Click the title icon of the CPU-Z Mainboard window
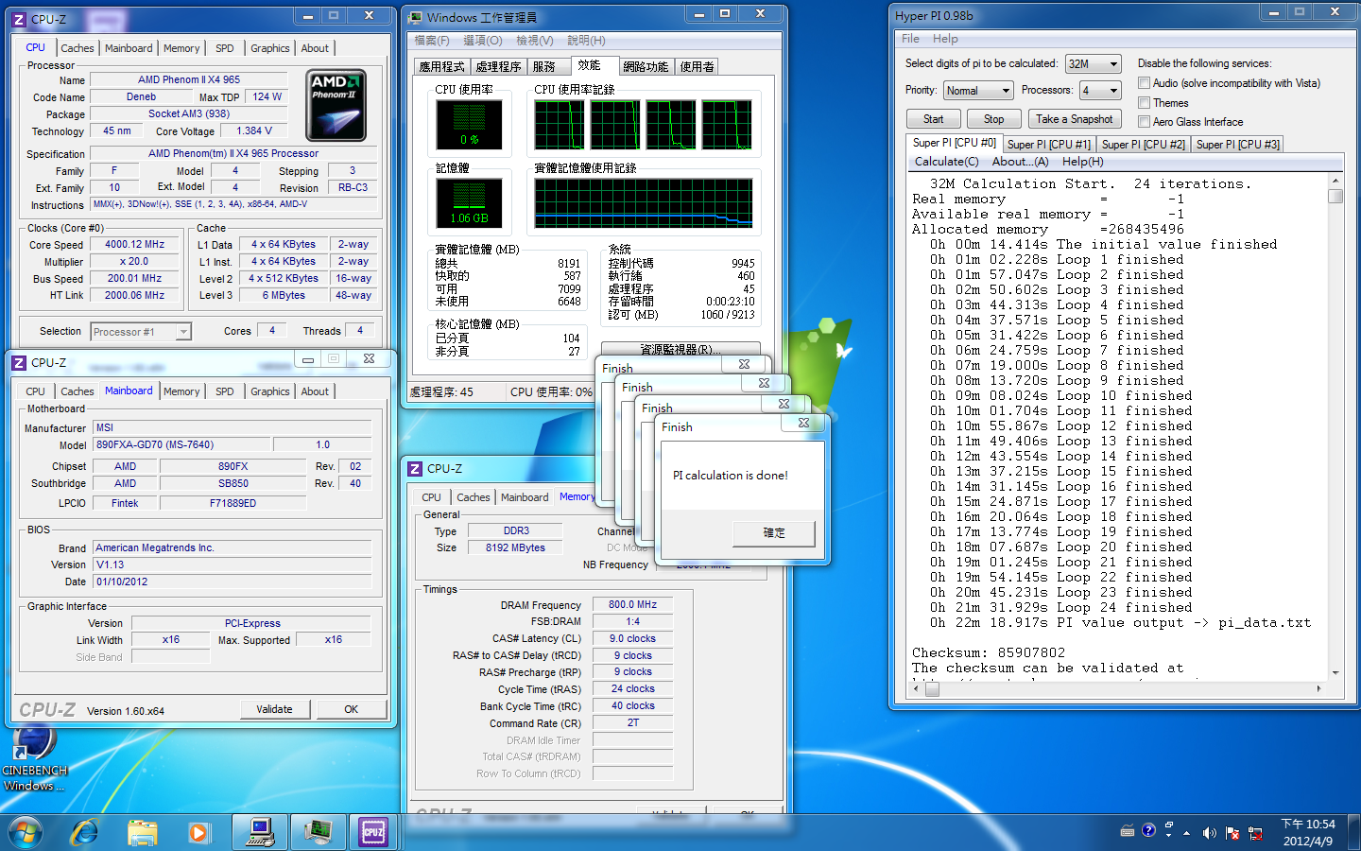Image resolution: width=1361 pixels, height=851 pixels. point(19,362)
